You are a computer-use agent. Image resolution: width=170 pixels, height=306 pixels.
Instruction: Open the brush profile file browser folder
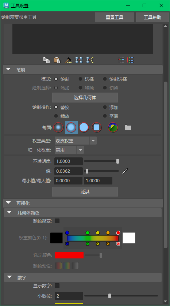tap(128, 127)
